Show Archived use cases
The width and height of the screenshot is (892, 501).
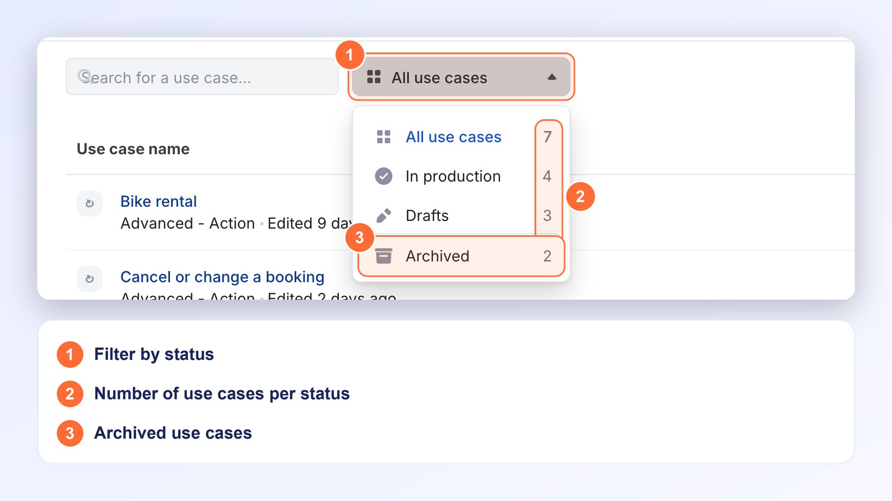click(461, 256)
